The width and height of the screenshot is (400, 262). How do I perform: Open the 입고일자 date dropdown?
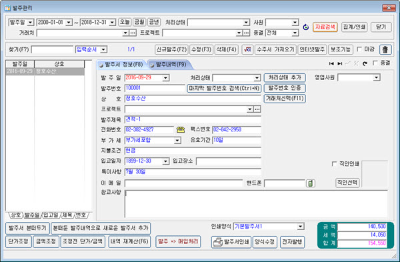165,161
